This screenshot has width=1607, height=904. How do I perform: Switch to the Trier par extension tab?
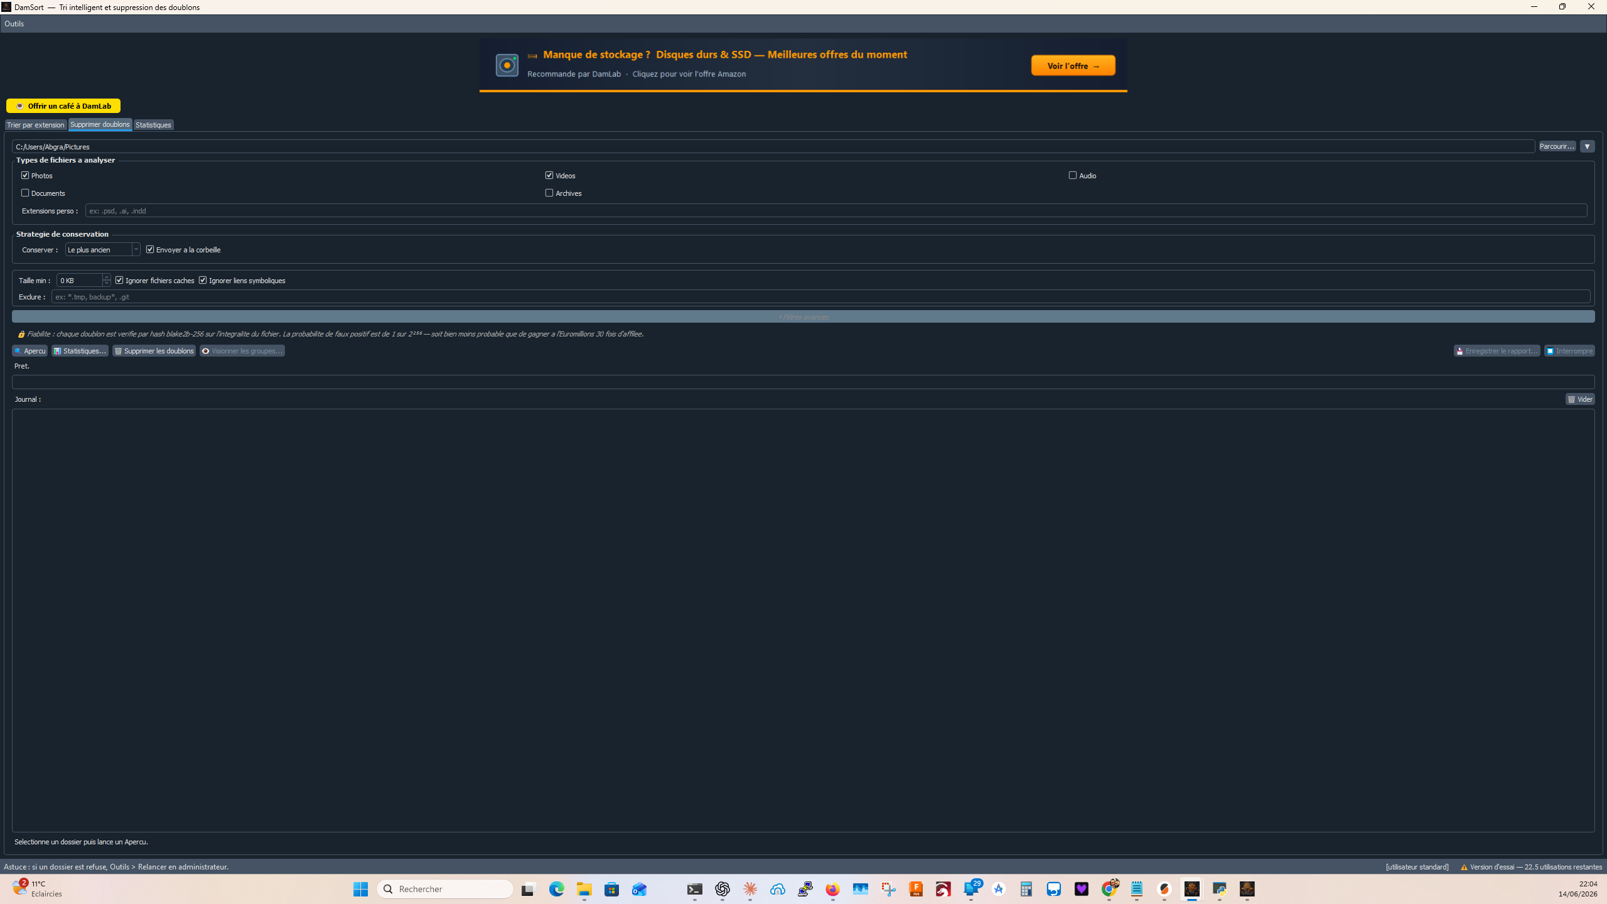tap(36, 125)
